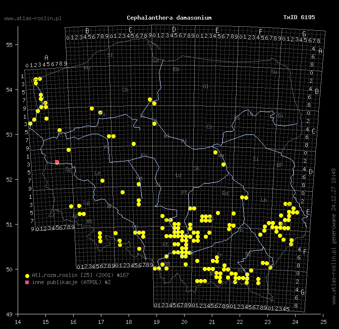This screenshot has width=339, height=329.
Task: Click longitude axis label '25'
Action: click(x=323, y=322)
